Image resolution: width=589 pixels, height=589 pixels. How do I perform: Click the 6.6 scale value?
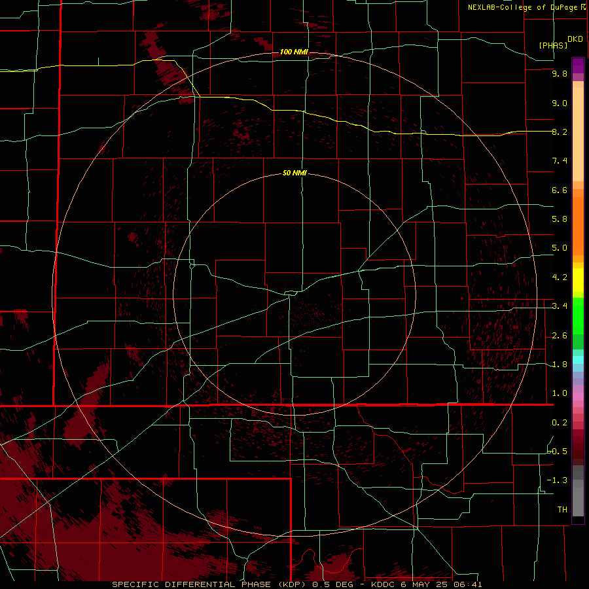click(560, 190)
